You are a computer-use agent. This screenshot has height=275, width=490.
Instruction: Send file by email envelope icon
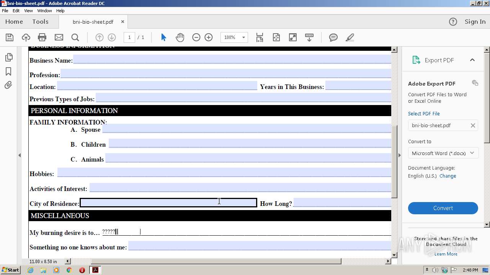[59, 37]
